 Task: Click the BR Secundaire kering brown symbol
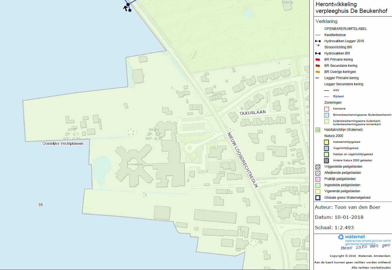click(x=318, y=66)
